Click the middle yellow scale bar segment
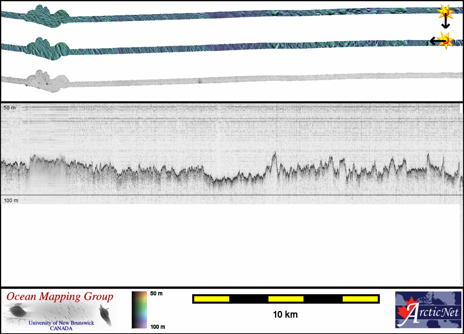Screen dimensions: 464x334 [x=286, y=299]
